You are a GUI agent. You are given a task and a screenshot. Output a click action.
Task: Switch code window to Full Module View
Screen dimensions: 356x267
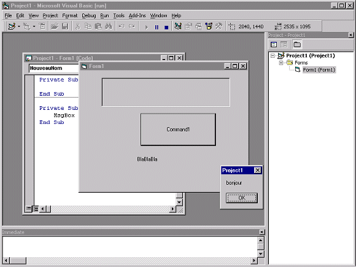click(36, 209)
